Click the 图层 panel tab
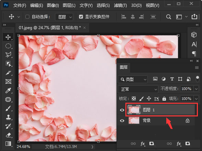 click(x=124, y=67)
